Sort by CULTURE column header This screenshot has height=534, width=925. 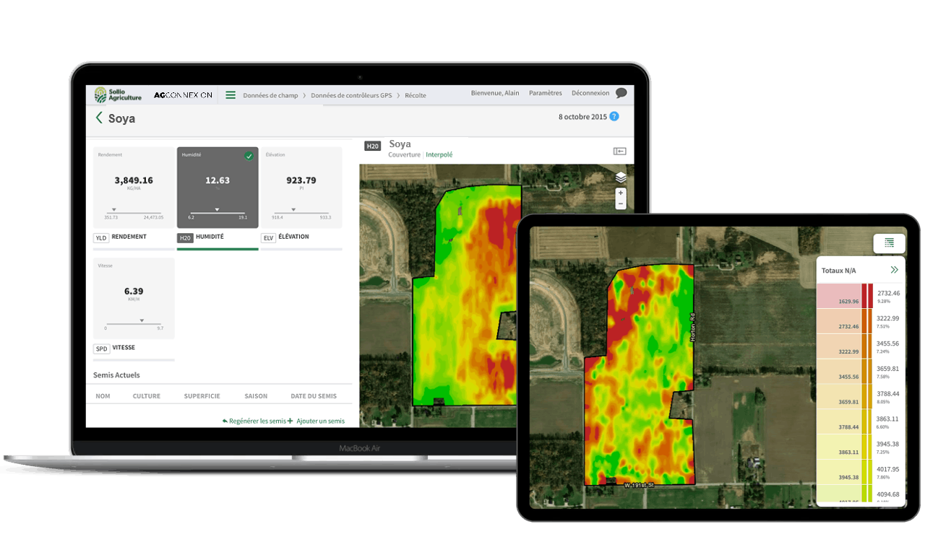tap(147, 396)
